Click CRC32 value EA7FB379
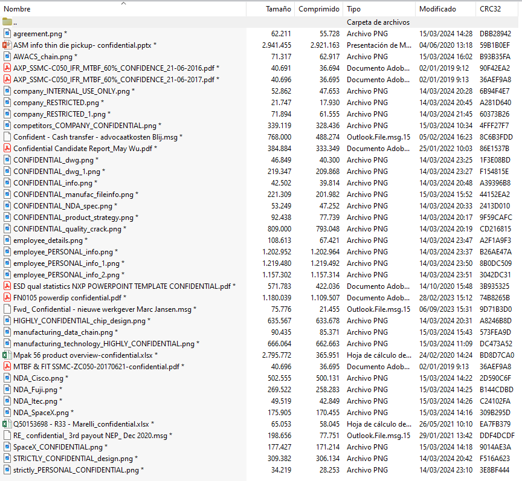Viewport: 522px width, 481px height. coord(495,424)
